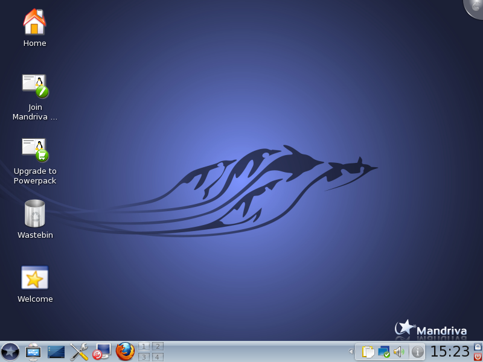
Task: Switch to virtual desktop 1
Action: click(x=144, y=346)
